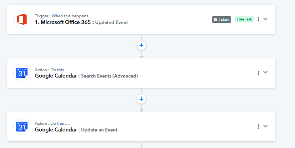
Task: Add a step after Search Events (Advanced)
Action: (141, 99)
